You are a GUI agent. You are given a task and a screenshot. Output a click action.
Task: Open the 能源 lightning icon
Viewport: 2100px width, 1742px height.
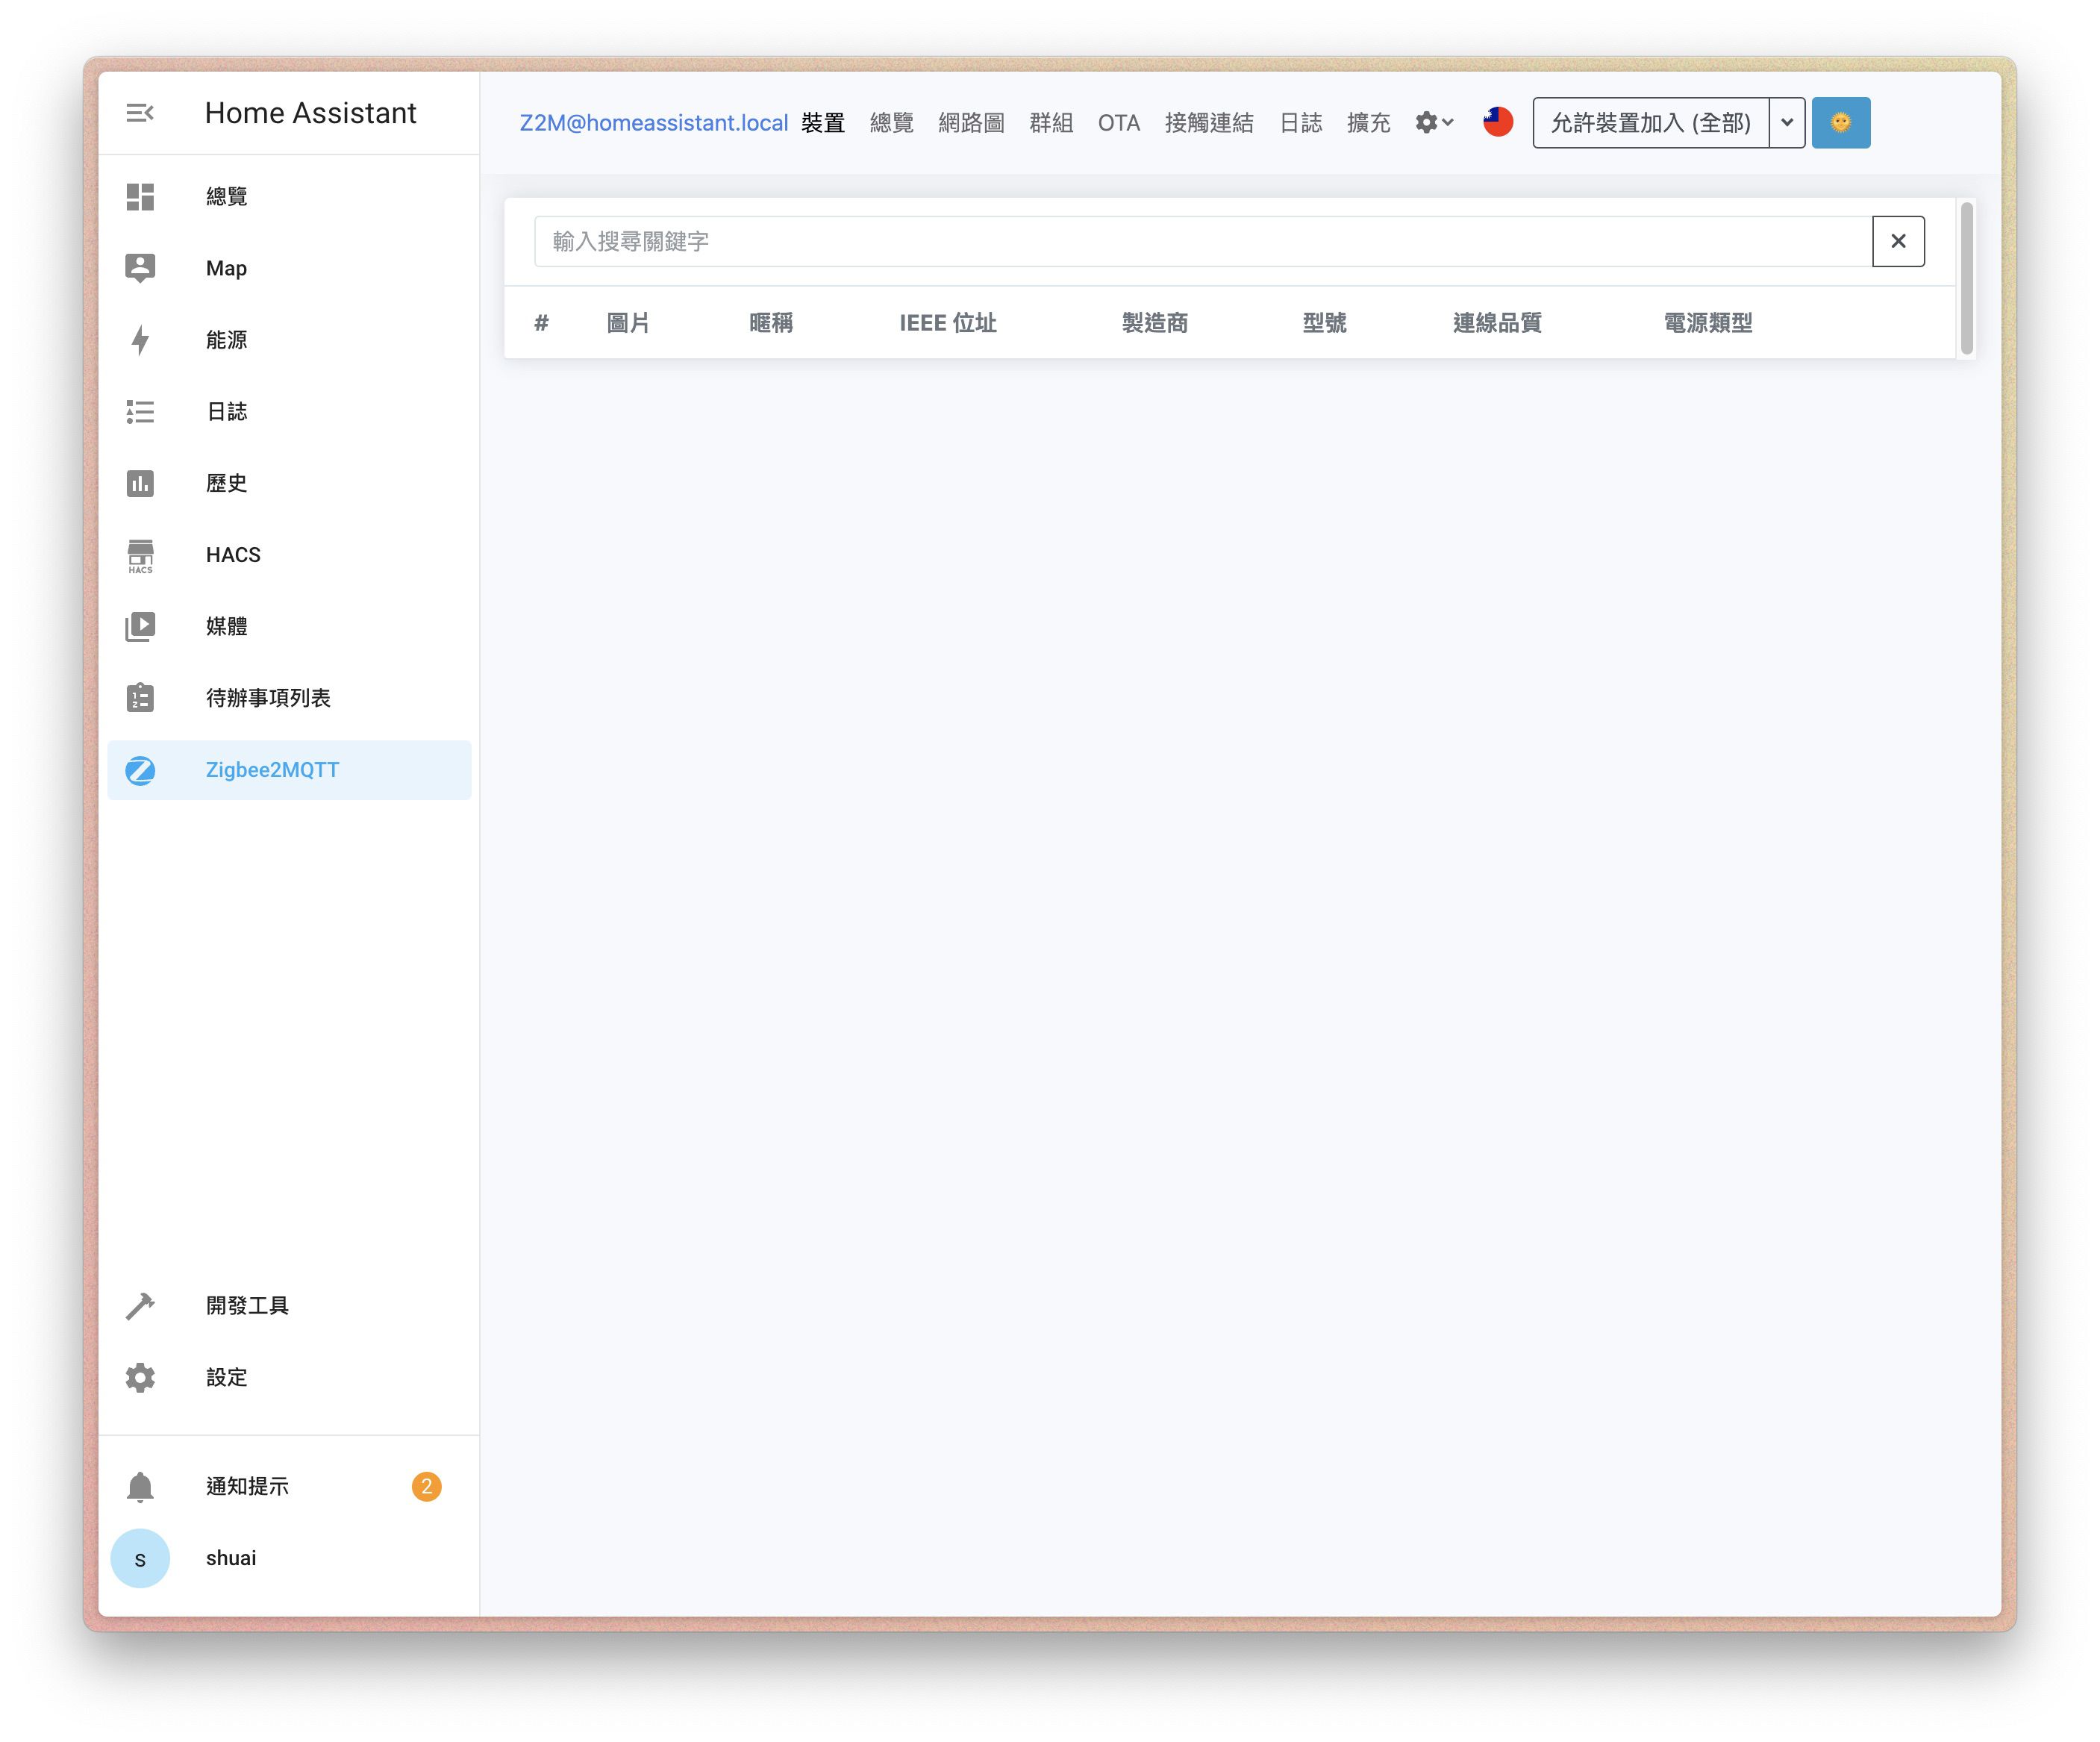pos(140,340)
